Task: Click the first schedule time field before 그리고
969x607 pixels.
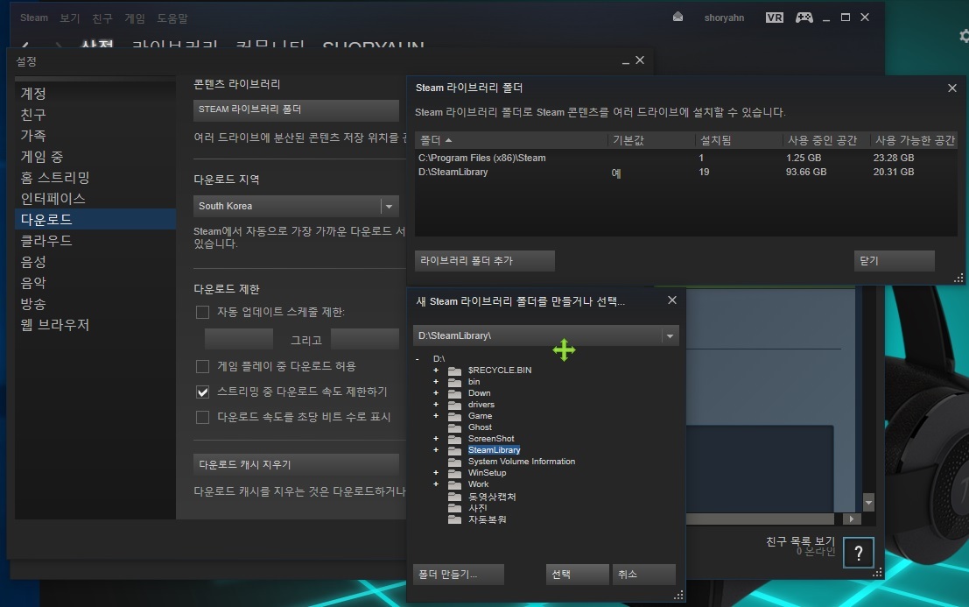Action: pyautogui.click(x=239, y=339)
